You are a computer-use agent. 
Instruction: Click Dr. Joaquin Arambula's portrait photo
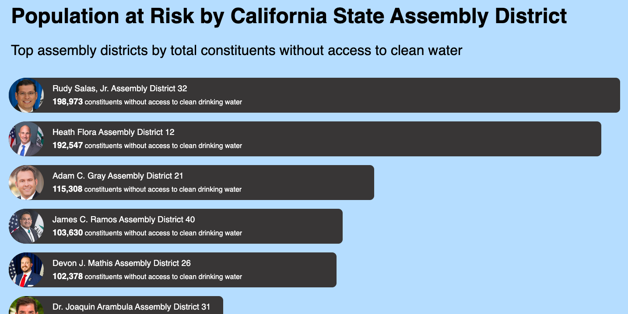coord(26,305)
